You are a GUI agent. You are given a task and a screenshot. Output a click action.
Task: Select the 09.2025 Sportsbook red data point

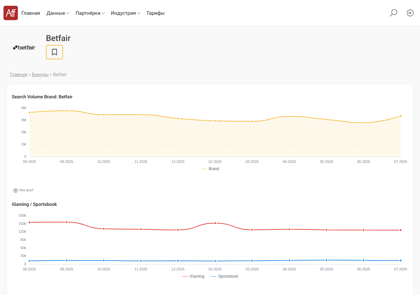tap(67, 222)
